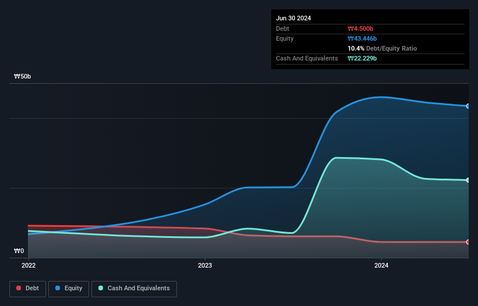Click the Jun 30 2024 tooltip date

pos(293,18)
